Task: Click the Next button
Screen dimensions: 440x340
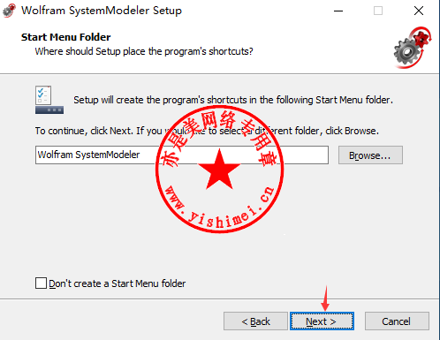Action: pos(322,321)
